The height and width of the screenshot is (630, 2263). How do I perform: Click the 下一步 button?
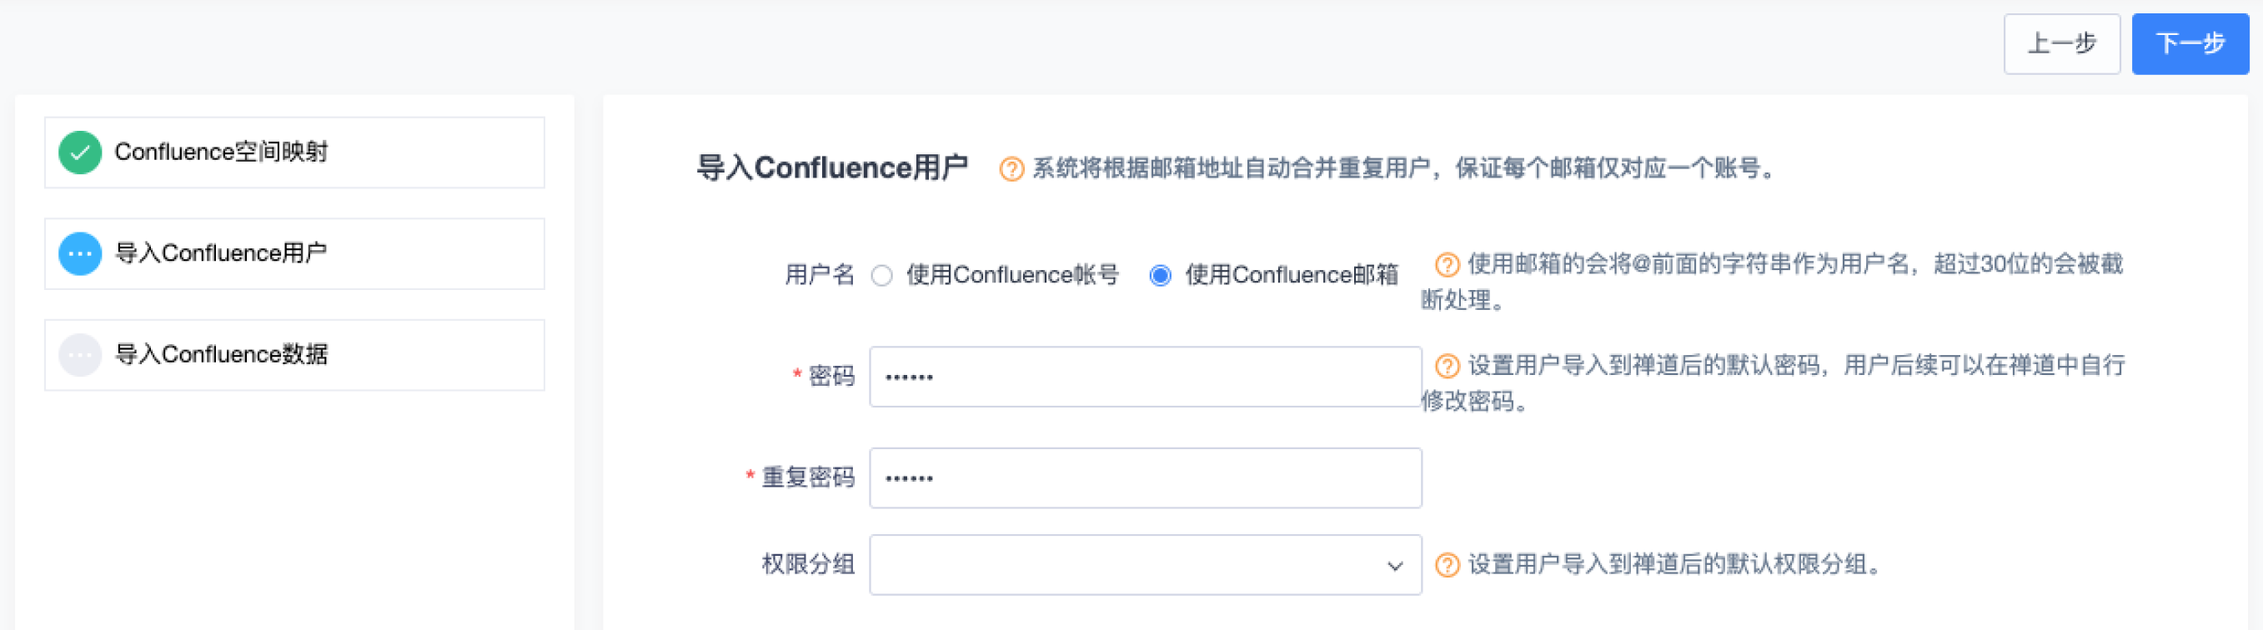click(2190, 44)
